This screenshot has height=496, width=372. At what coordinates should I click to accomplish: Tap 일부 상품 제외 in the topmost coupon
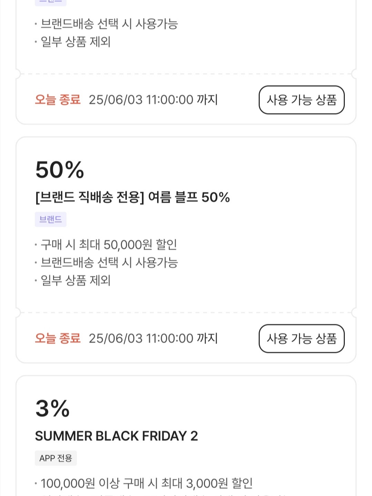coord(75,42)
